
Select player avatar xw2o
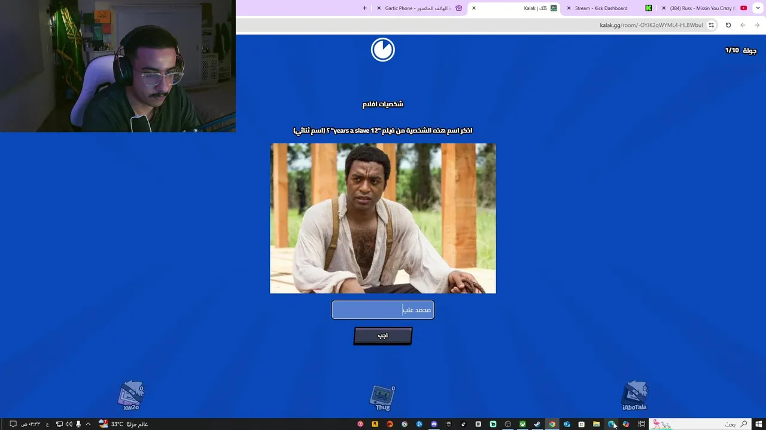pyautogui.click(x=131, y=395)
